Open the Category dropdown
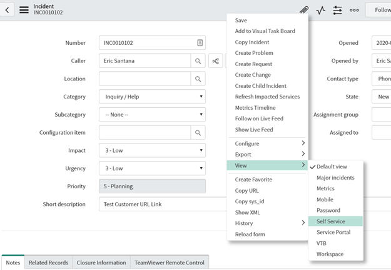The image size is (391, 270). [152, 97]
